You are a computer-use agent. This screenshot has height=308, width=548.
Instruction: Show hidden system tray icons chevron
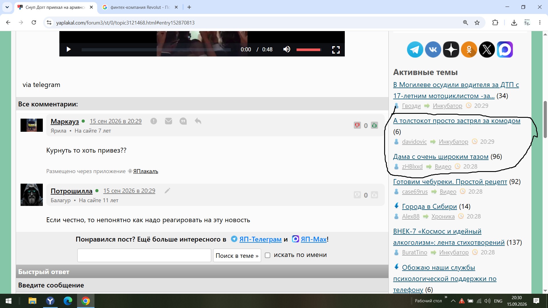tap(453, 301)
